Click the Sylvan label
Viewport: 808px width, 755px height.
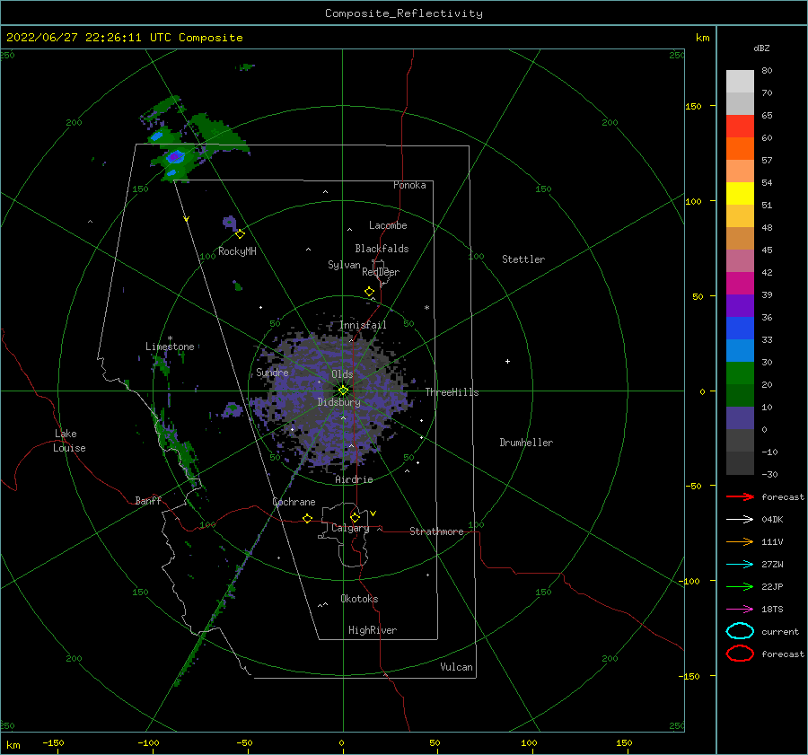(x=344, y=265)
